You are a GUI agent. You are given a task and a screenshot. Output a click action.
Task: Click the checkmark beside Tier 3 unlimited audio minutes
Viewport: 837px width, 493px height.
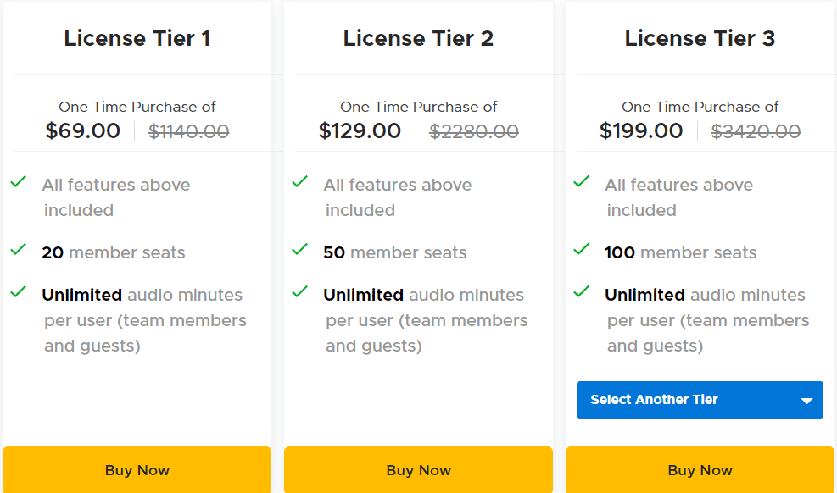[x=582, y=291]
